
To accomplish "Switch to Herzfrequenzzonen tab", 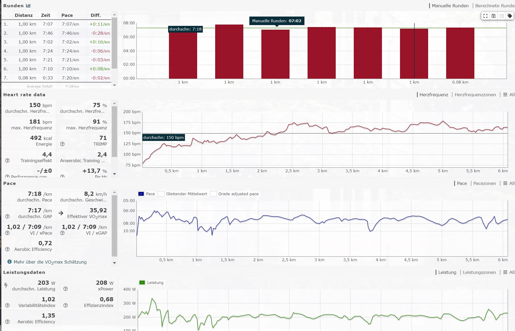I will 475,95.
